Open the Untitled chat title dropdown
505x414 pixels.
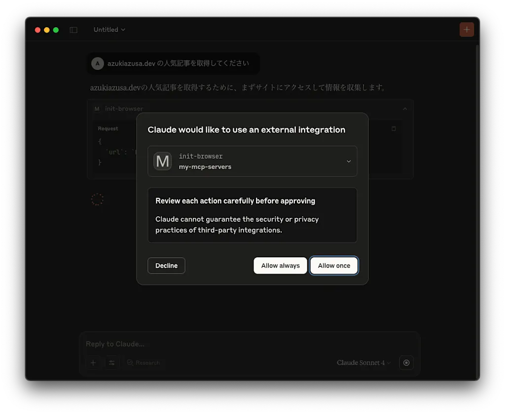109,30
